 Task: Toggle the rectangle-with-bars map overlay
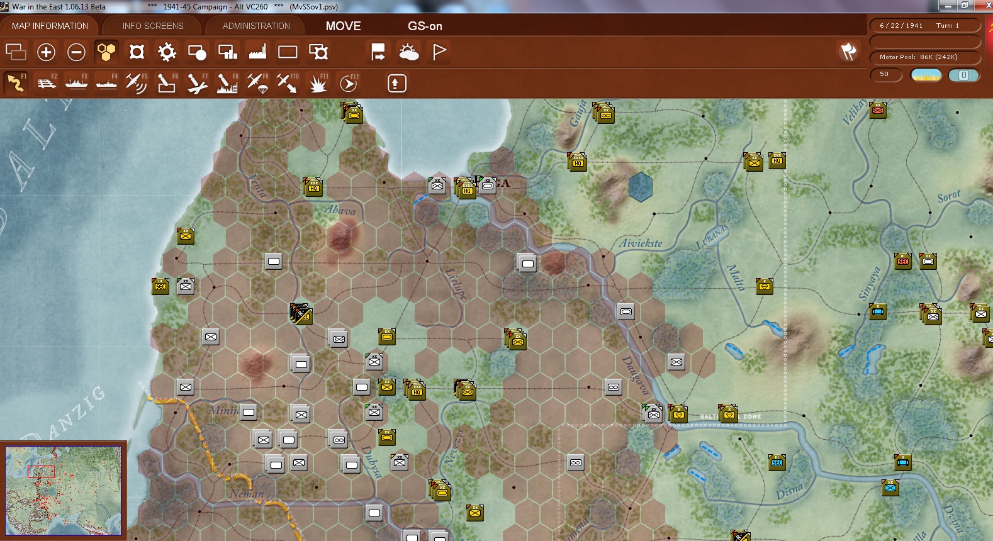click(227, 52)
